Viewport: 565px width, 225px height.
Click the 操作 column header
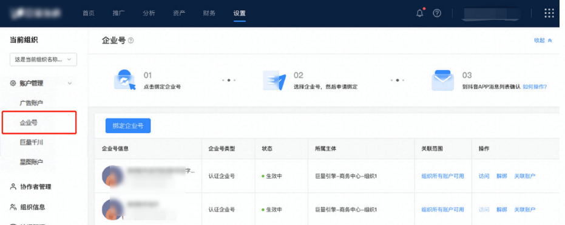tap(484, 149)
